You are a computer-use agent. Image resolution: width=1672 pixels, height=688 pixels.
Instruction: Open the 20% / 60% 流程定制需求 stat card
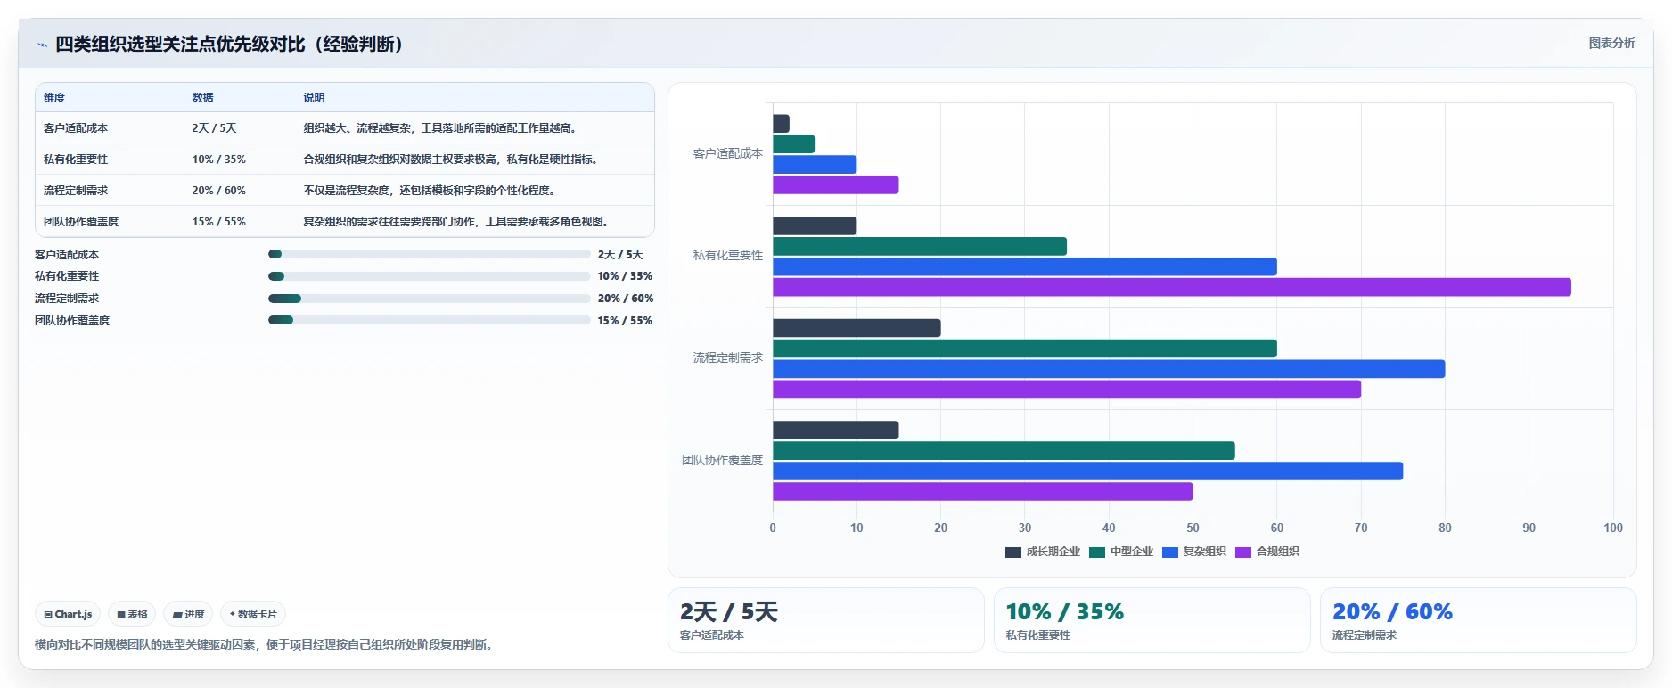click(x=1479, y=620)
